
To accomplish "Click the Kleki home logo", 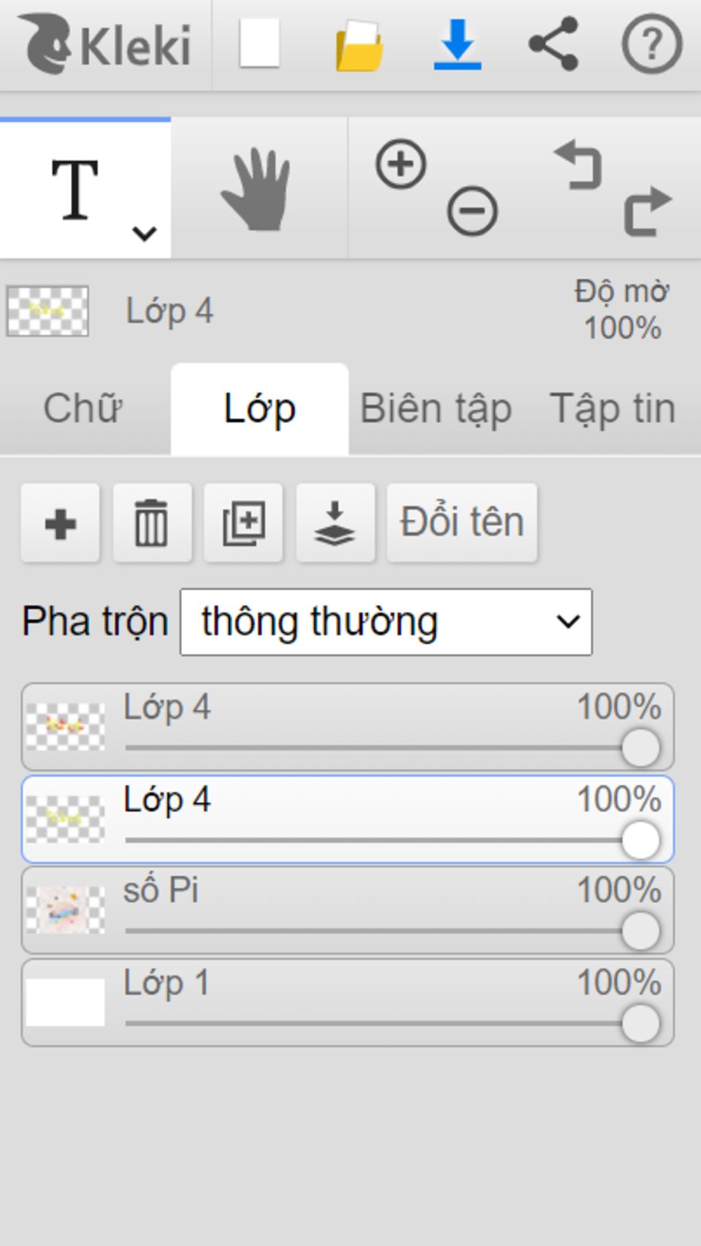I will [105, 45].
